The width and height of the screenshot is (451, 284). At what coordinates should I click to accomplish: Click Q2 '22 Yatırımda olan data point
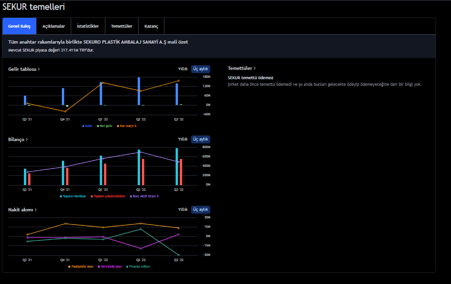tap(140, 248)
